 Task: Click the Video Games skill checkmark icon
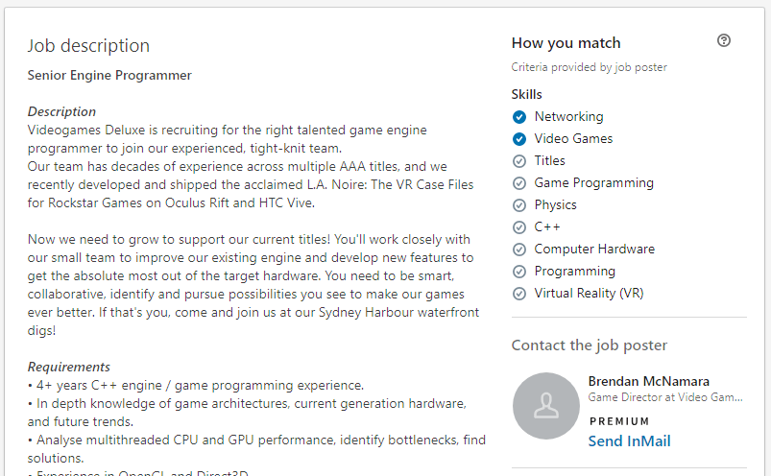tap(519, 139)
